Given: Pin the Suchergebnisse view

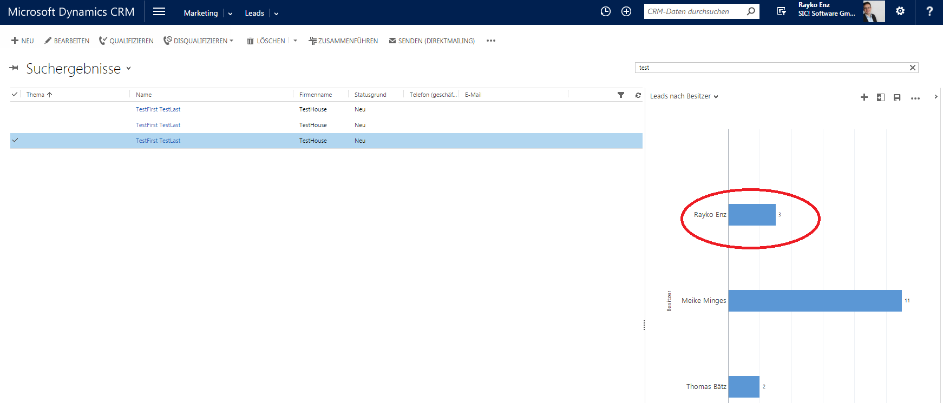Looking at the screenshot, I should [x=14, y=68].
